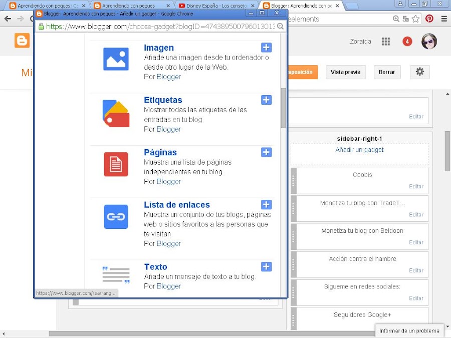The image size is (451, 338).
Task: Click the Vista previa button
Action: click(x=345, y=72)
